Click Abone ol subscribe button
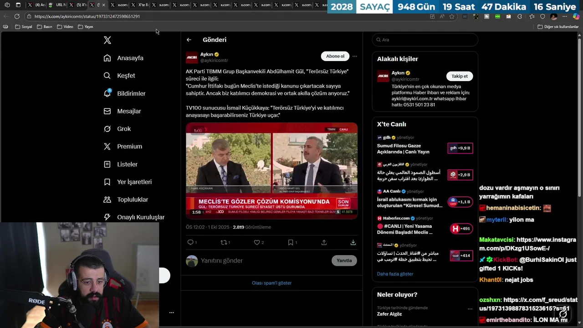This screenshot has width=583, height=328. [x=335, y=56]
